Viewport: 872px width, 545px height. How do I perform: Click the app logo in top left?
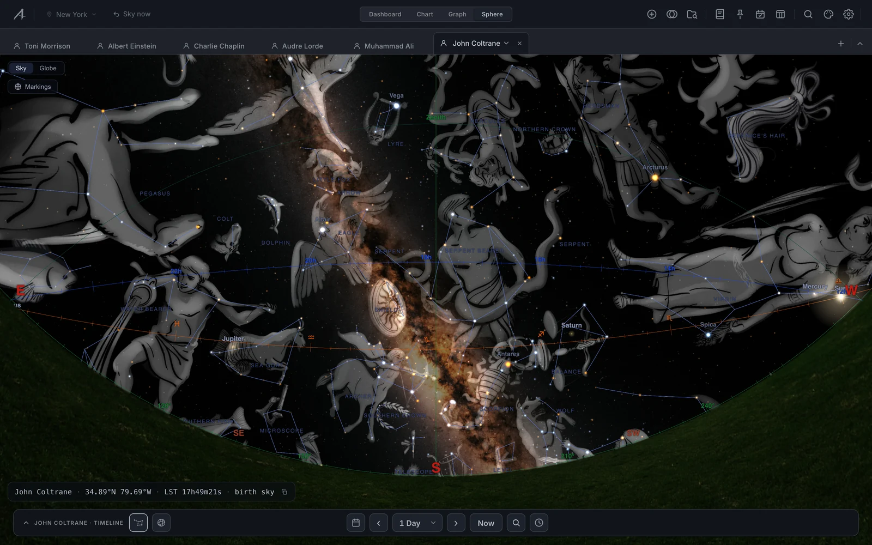(x=20, y=14)
